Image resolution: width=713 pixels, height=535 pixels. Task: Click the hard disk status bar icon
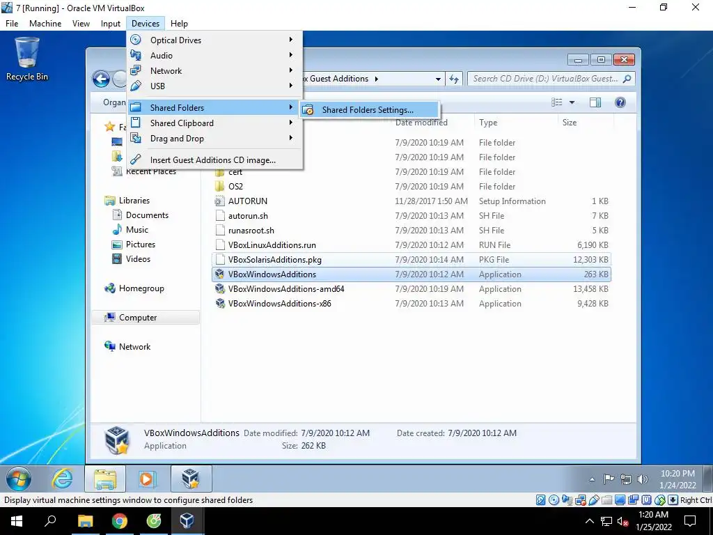pyautogui.click(x=540, y=500)
